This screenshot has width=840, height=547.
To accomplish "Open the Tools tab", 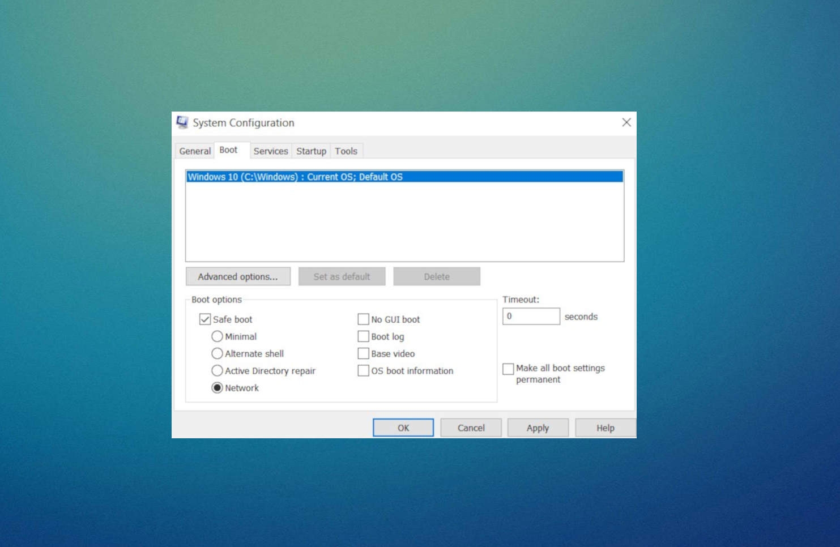I will [346, 151].
